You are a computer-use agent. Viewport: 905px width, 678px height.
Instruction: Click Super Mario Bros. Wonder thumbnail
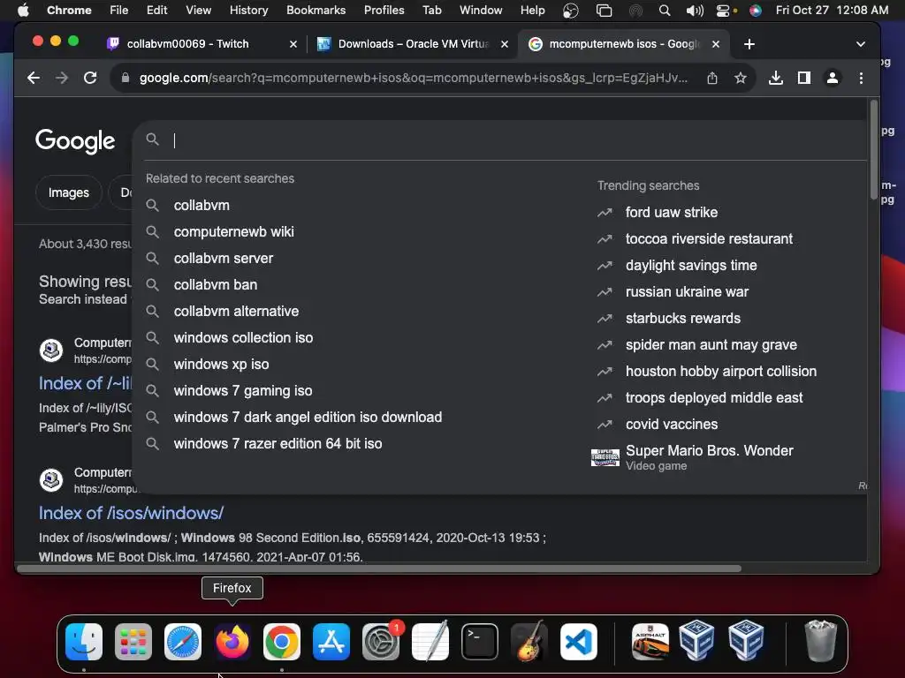pos(605,458)
